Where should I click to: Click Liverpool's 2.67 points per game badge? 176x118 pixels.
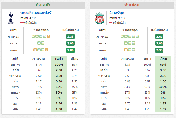(159, 37)
